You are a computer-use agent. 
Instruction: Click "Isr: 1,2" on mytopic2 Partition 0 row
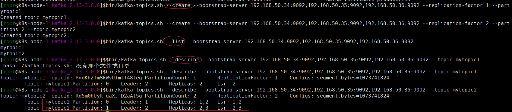(229, 102)
